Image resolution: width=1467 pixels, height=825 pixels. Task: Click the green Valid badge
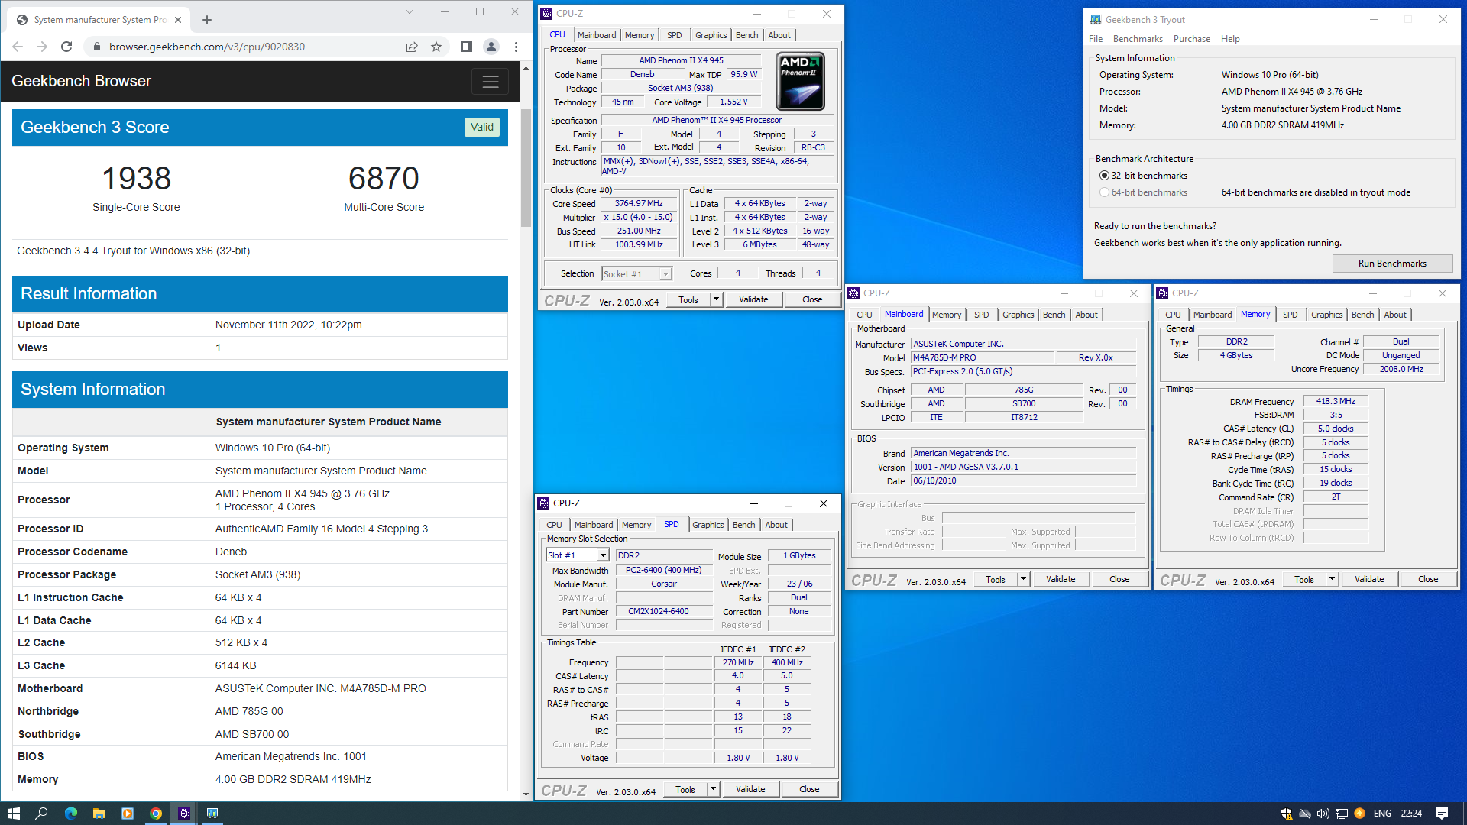tap(481, 127)
